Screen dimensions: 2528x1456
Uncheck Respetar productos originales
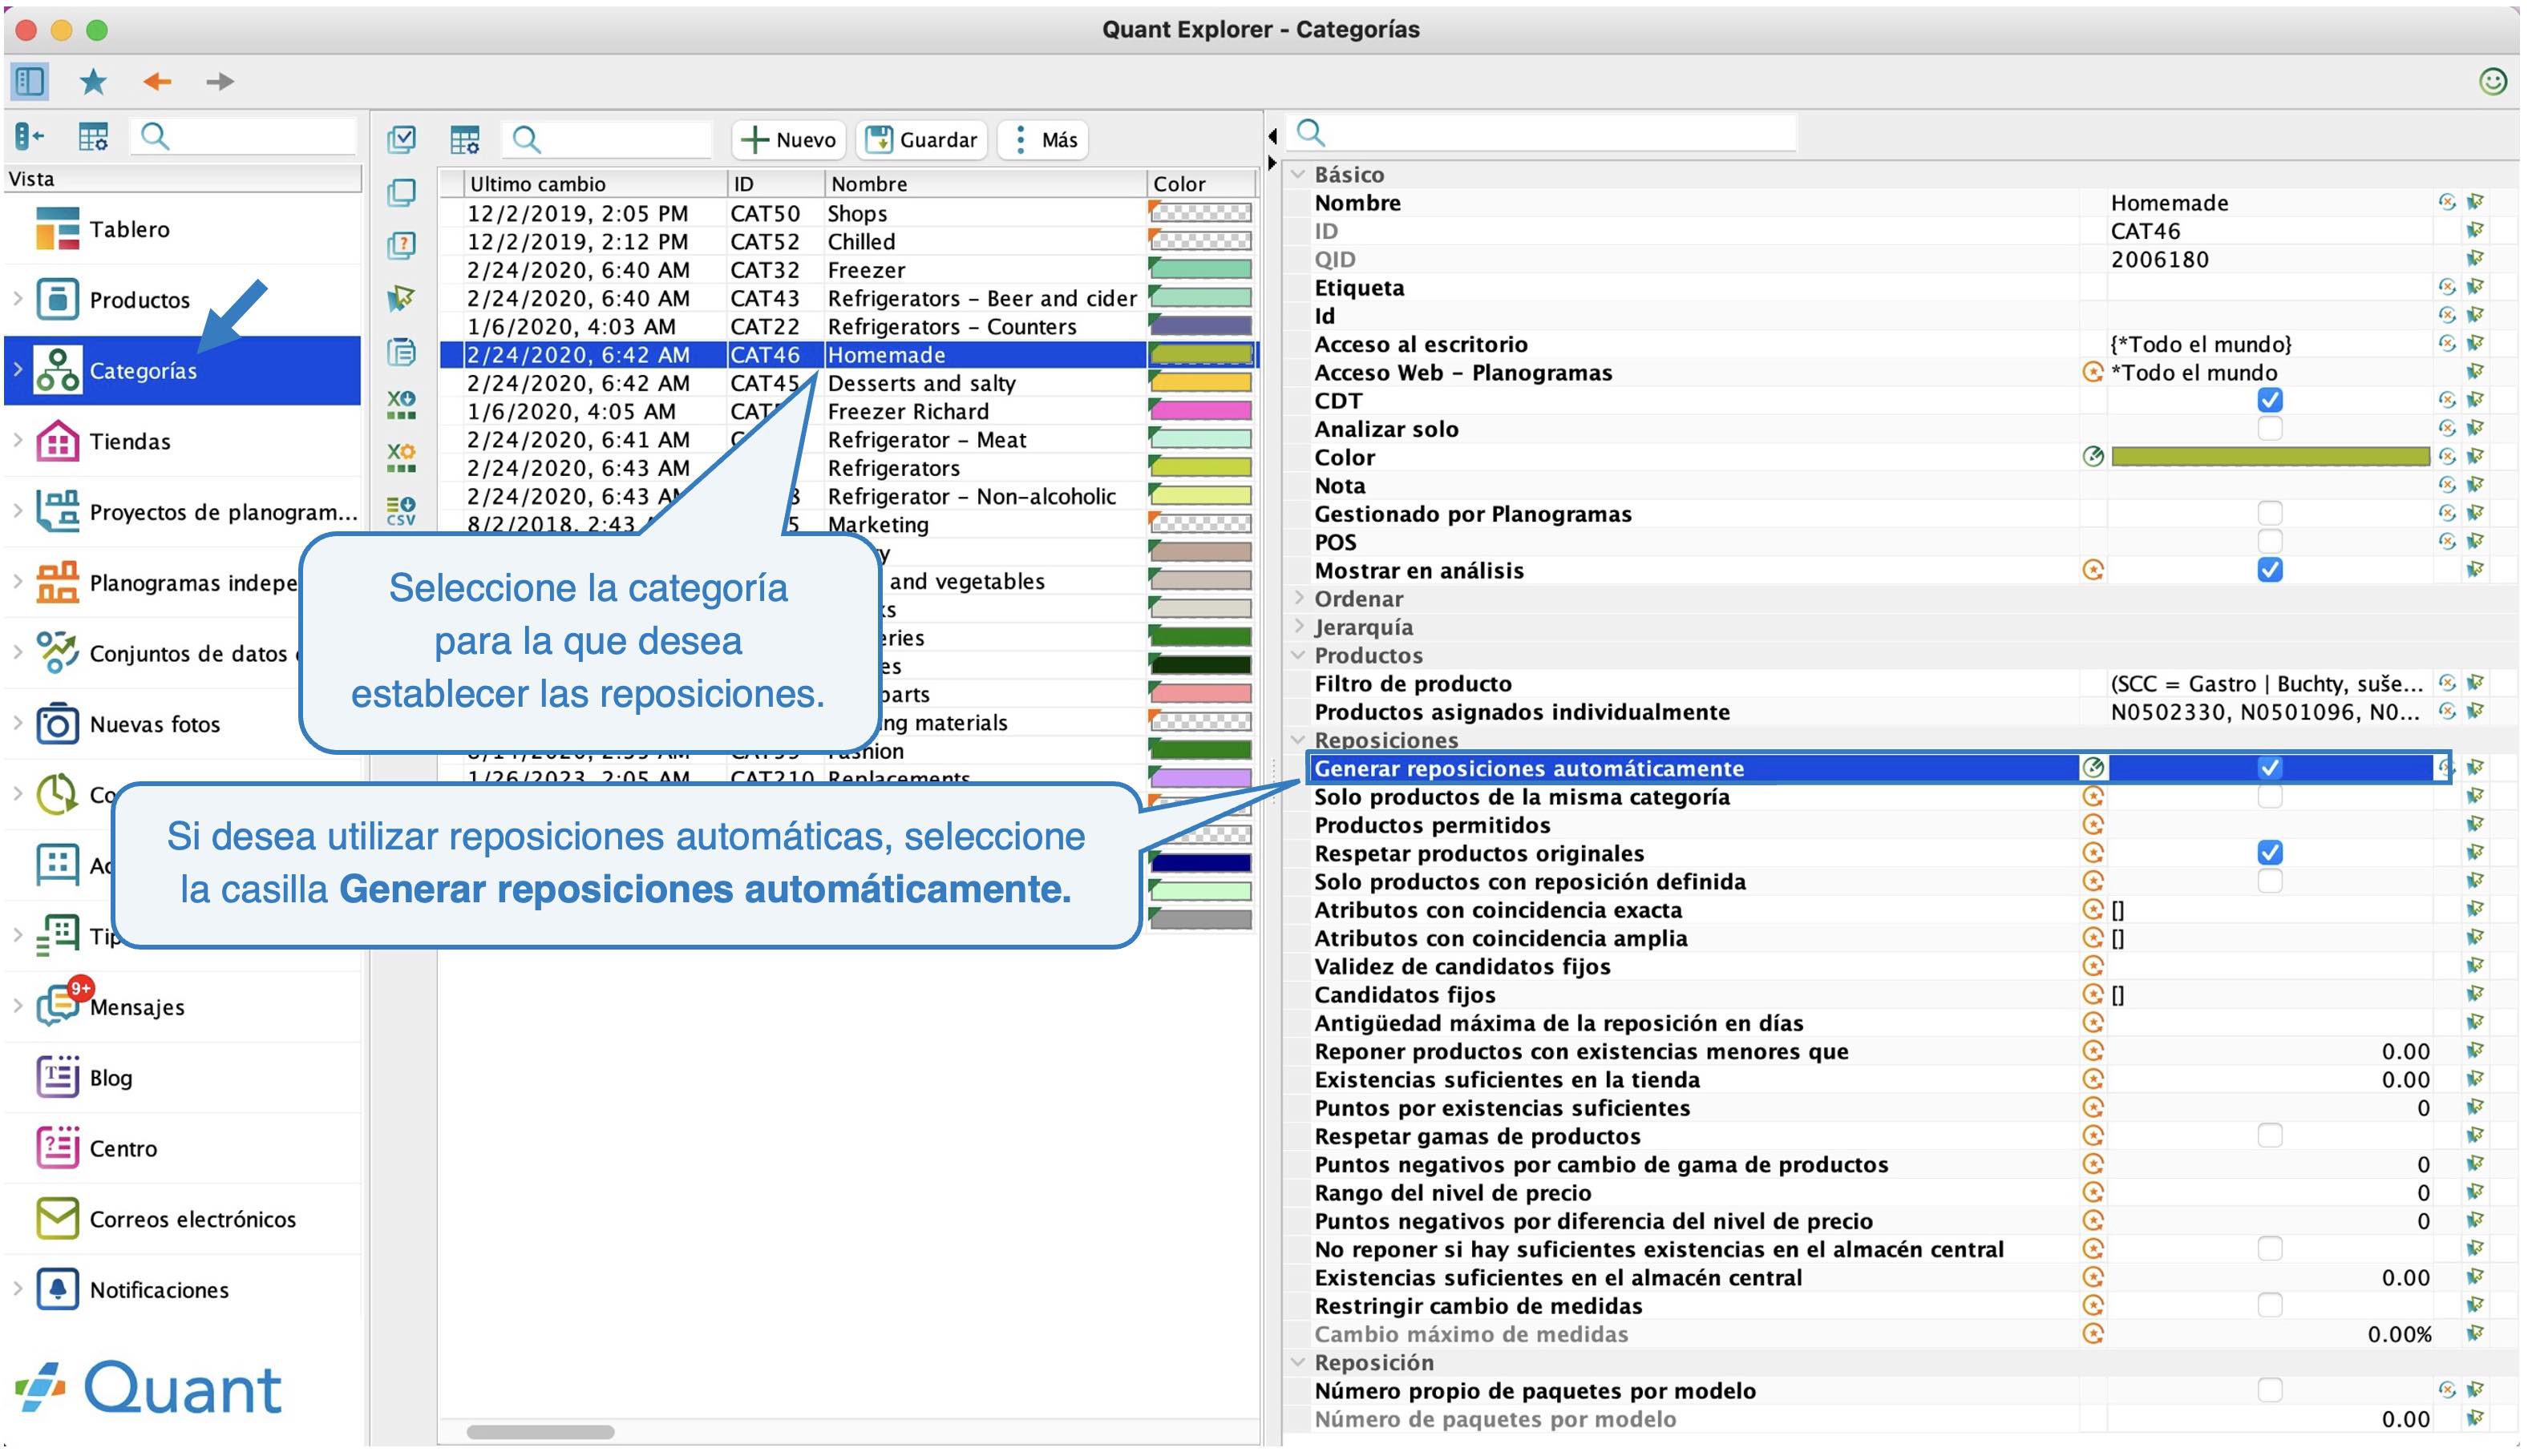2269,853
